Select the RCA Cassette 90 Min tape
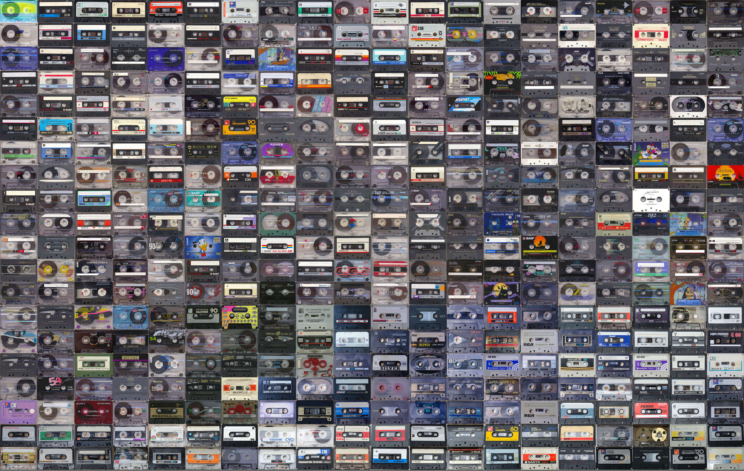Screen dimensions: 744x471 pos(539,341)
